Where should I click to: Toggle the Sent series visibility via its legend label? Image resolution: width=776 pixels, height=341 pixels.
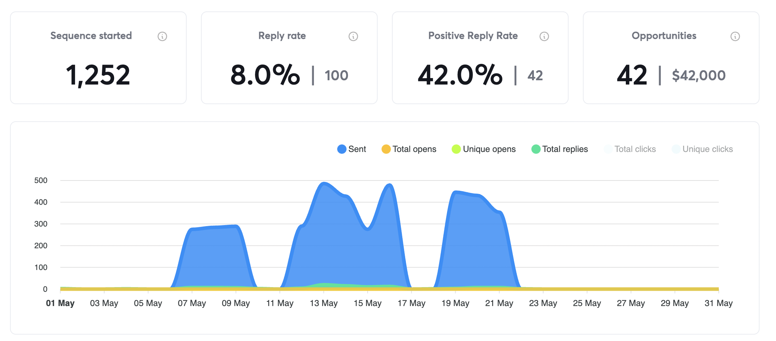(x=357, y=149)
